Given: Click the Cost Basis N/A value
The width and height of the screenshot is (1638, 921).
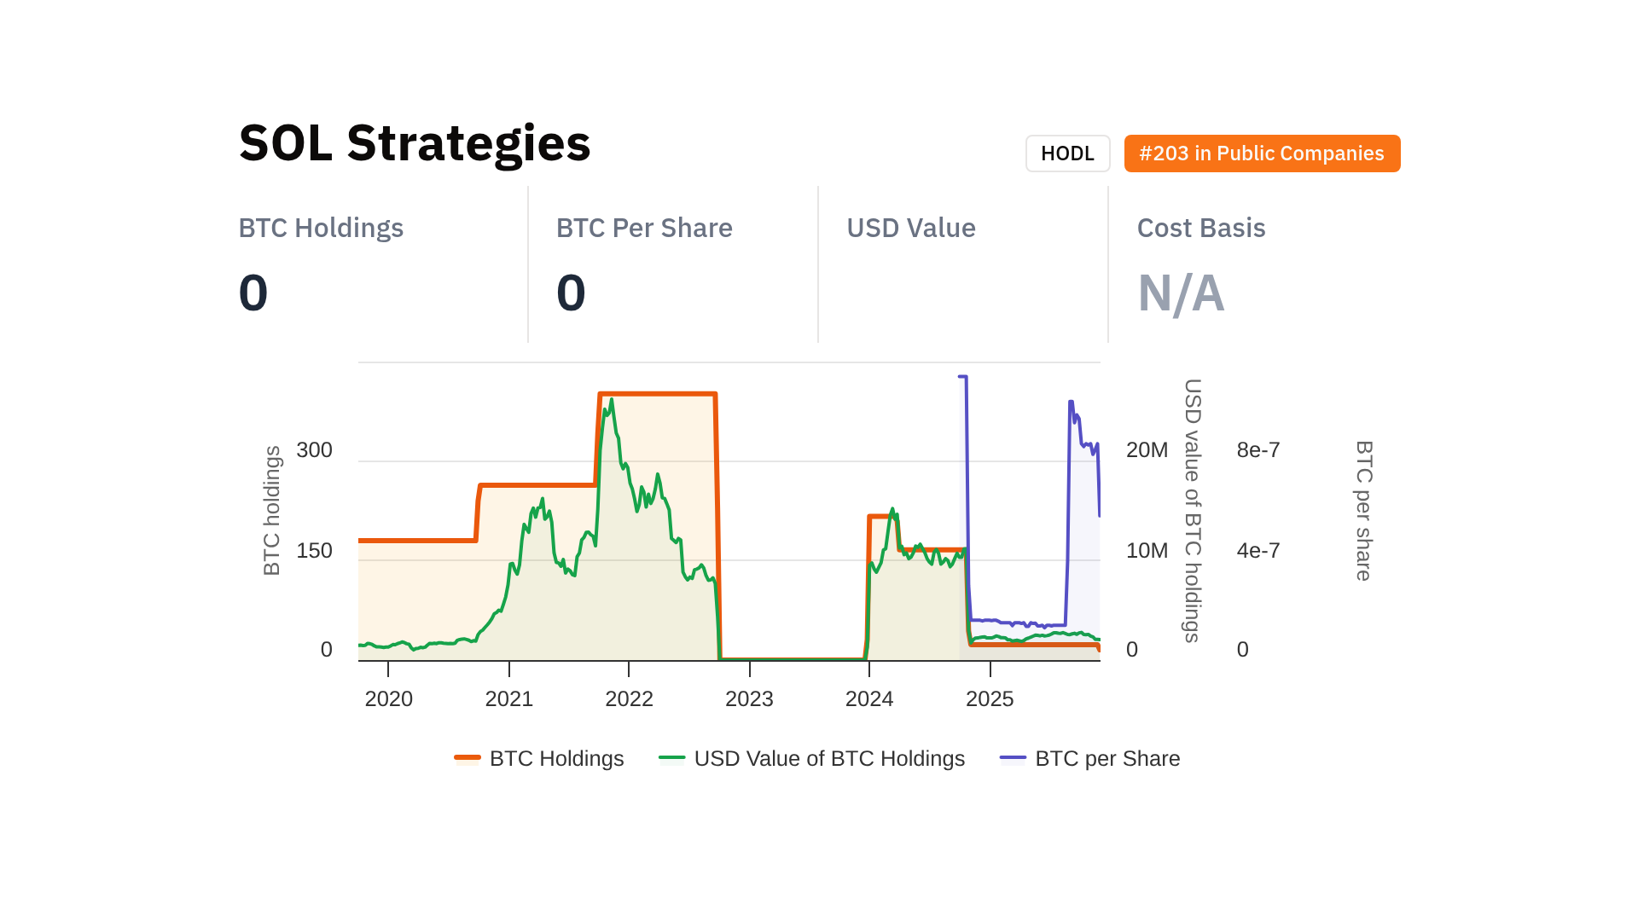Looking at the screenshot, I should click(1181, 293).
